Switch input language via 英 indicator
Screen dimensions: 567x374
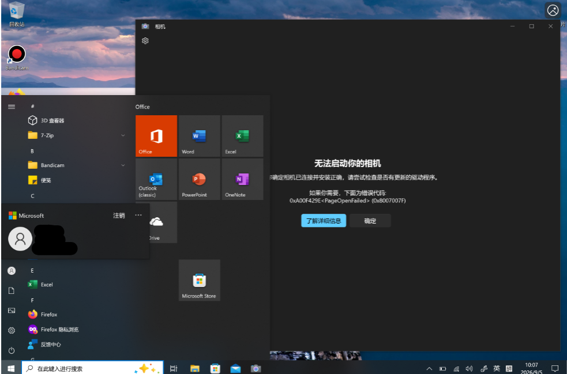tap(497, 368)
